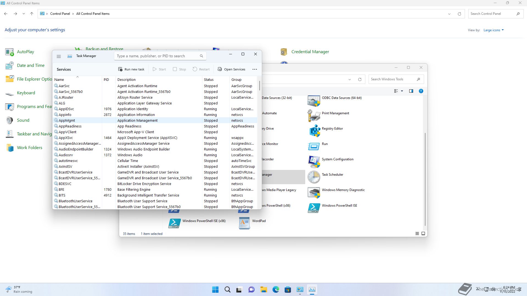Open Credential Manager in Control Panel
The image size is (527, 296).
pyautogui.click(x=304, y=52)
